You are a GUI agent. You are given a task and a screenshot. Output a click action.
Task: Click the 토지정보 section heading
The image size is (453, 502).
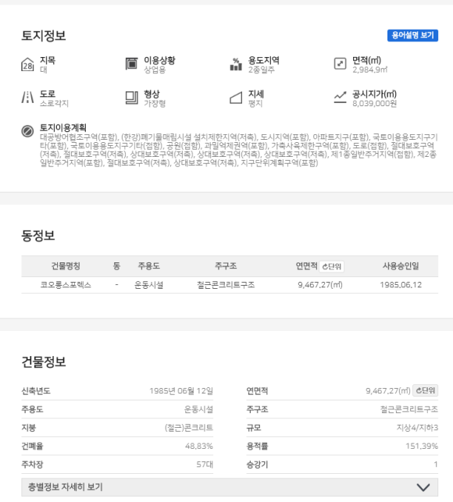click(44, 36)
